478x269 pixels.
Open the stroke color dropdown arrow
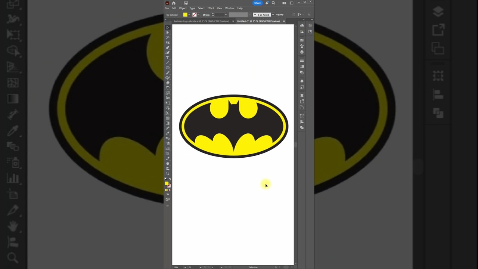point(198,15)
